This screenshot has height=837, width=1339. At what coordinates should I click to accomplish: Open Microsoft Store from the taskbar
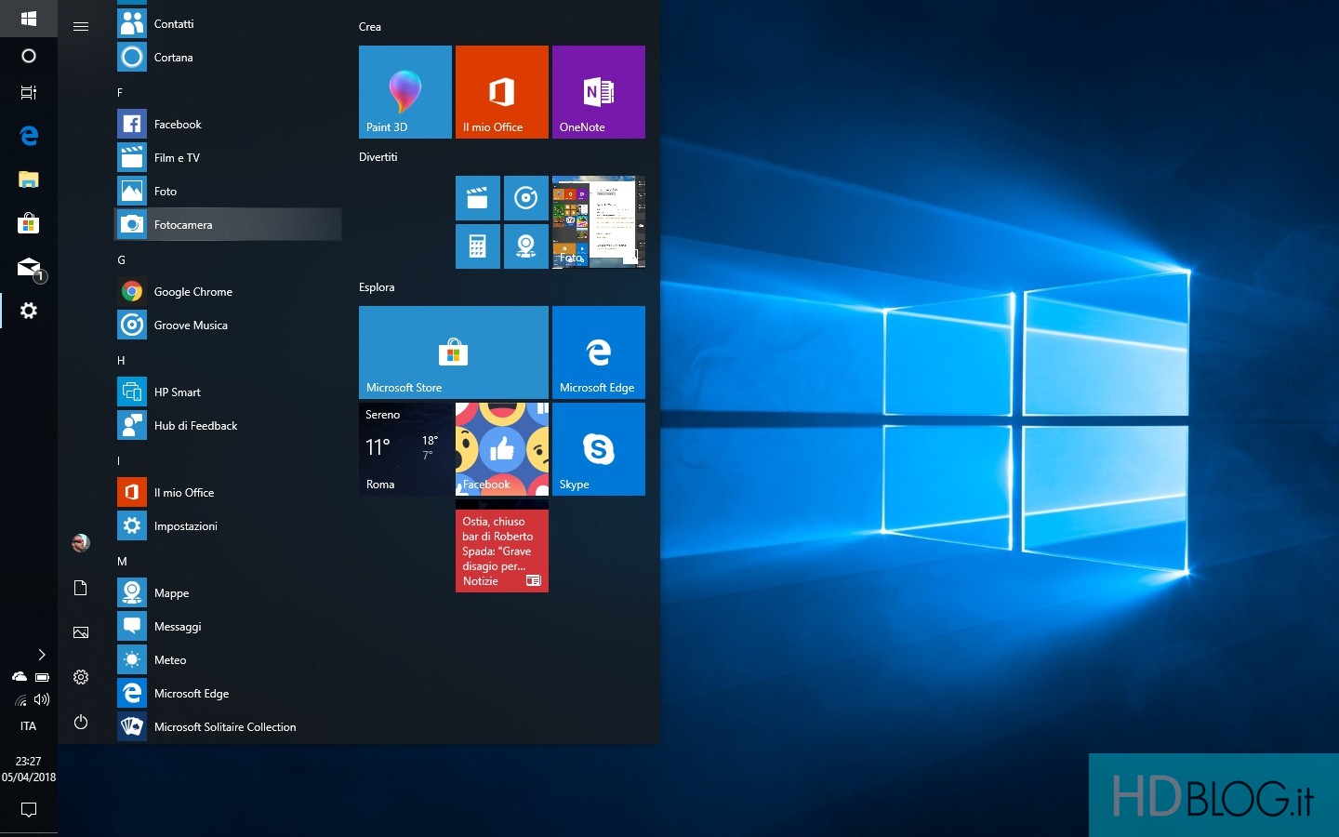29,223
